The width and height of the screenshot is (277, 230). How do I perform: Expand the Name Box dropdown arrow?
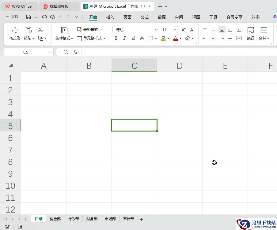pos(50,52)
